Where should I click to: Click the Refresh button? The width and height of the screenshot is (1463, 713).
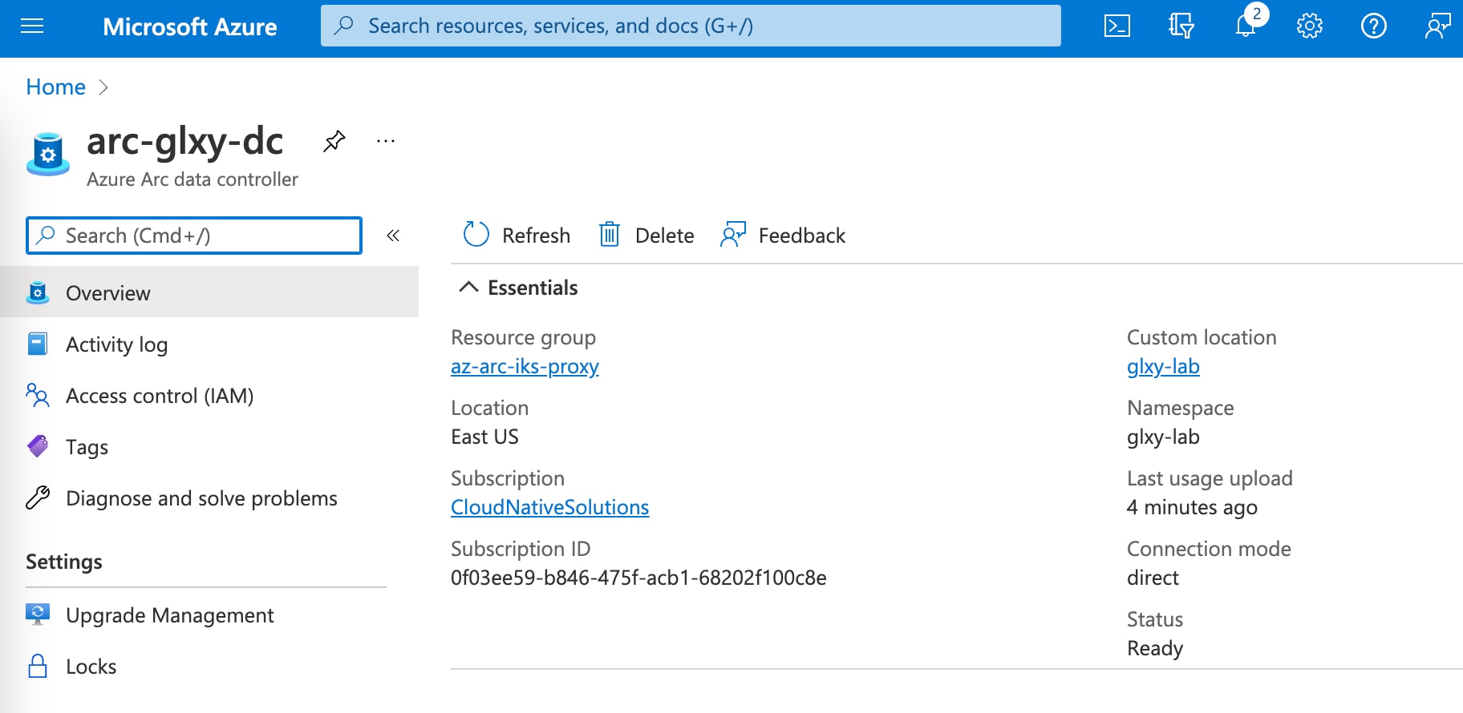tap(517, 236)
